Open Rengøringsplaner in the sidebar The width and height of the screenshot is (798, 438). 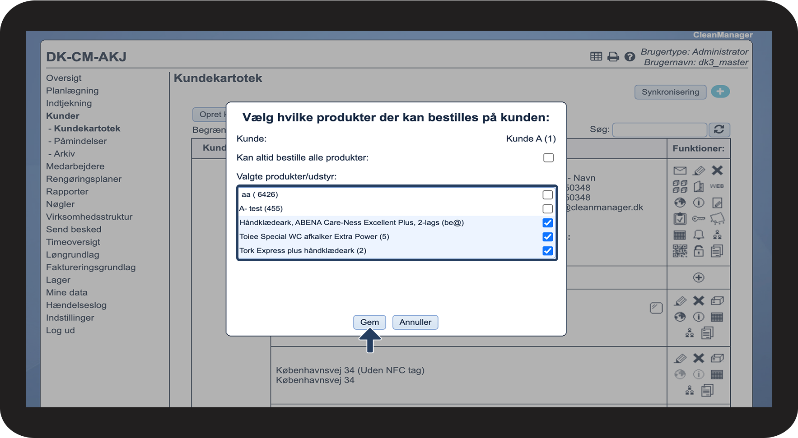(x=84, y=179)
